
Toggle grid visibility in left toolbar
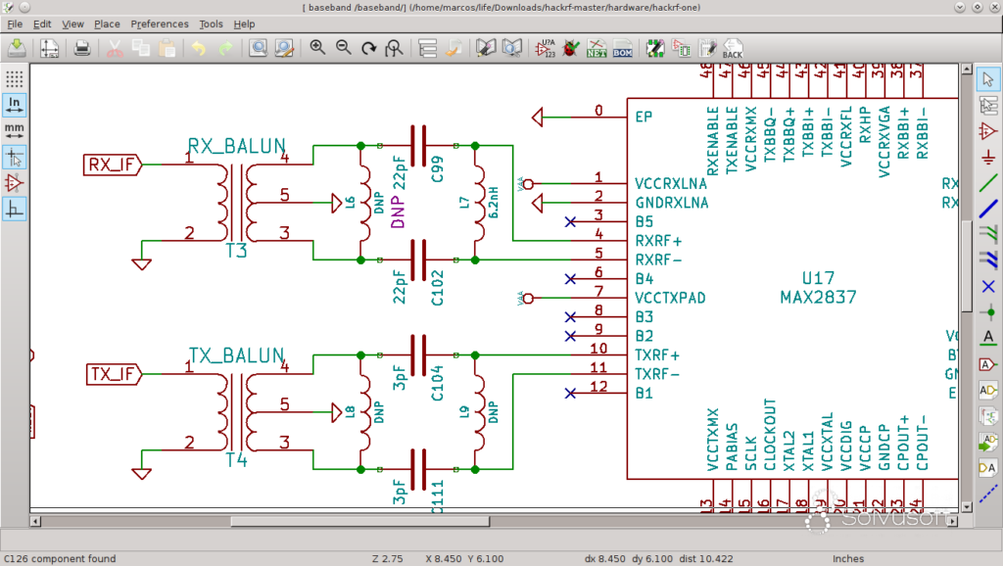pyautogui.click(x=13, y=78)
